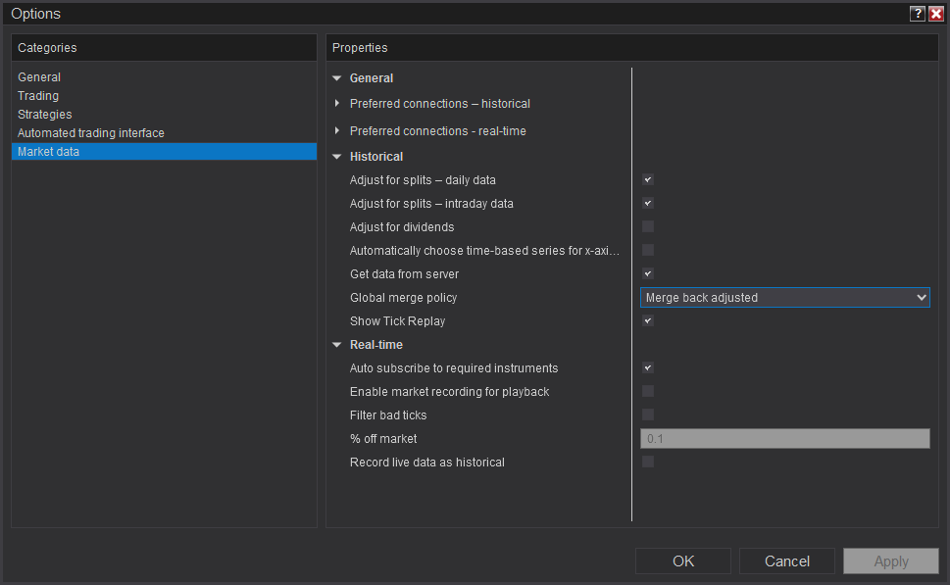
Task: Toggle Adjust for splits – daily data
Action: coord(648,180)
